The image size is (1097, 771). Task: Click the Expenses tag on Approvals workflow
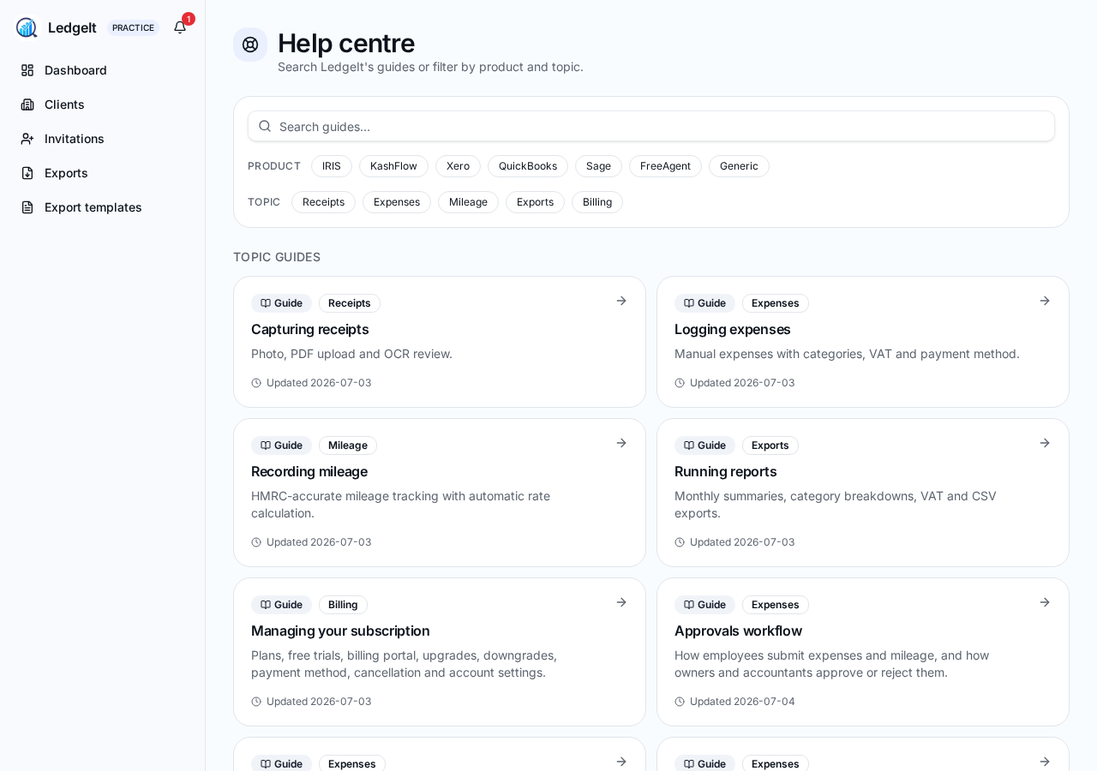coord(776,605)
